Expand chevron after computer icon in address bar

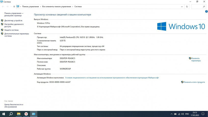point(20,7)
